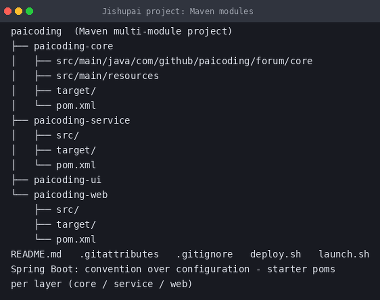Click the '.gitignore' file name
Screen dimensions: 380x300
205,254
